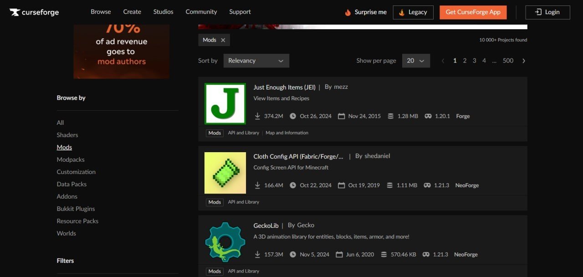The image size is (583, 277).
Task: Click clock icon beside Oct 26, 2024
Action: point(293,116)
